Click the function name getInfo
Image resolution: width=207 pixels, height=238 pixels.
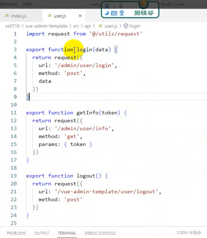87,112
